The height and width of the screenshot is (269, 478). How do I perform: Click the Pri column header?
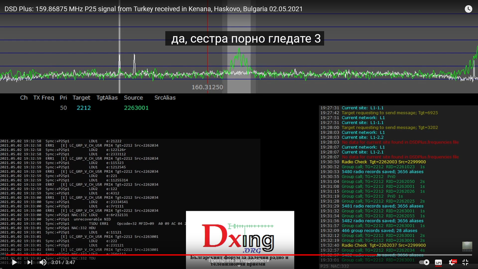point(63,98)
